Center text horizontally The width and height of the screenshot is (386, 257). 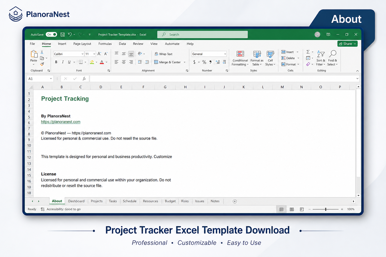(124, 62)
